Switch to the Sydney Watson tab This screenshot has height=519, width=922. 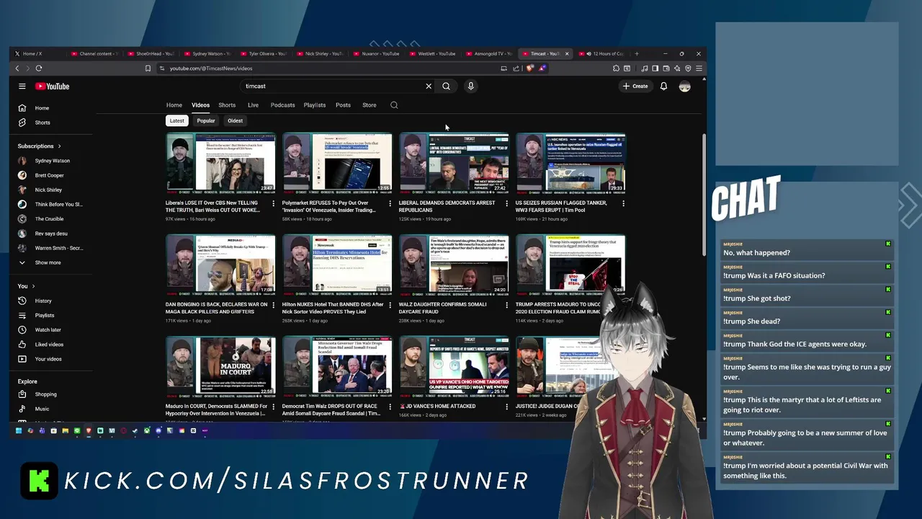point(208,53)
